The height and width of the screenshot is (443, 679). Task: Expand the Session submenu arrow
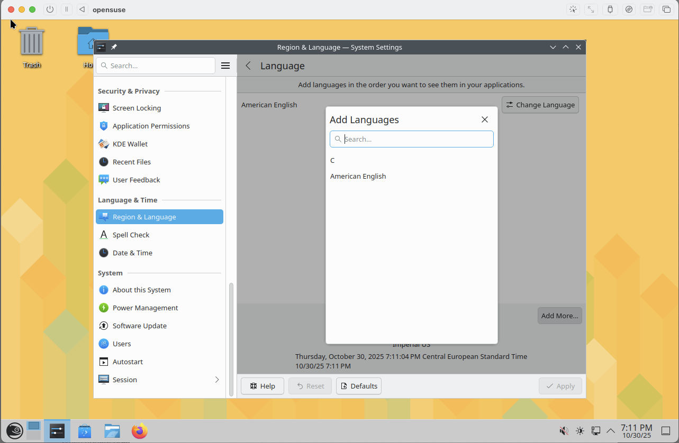217,380
